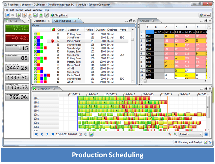
Task: Open the calendar date picker icon
Action: (80, 134)
